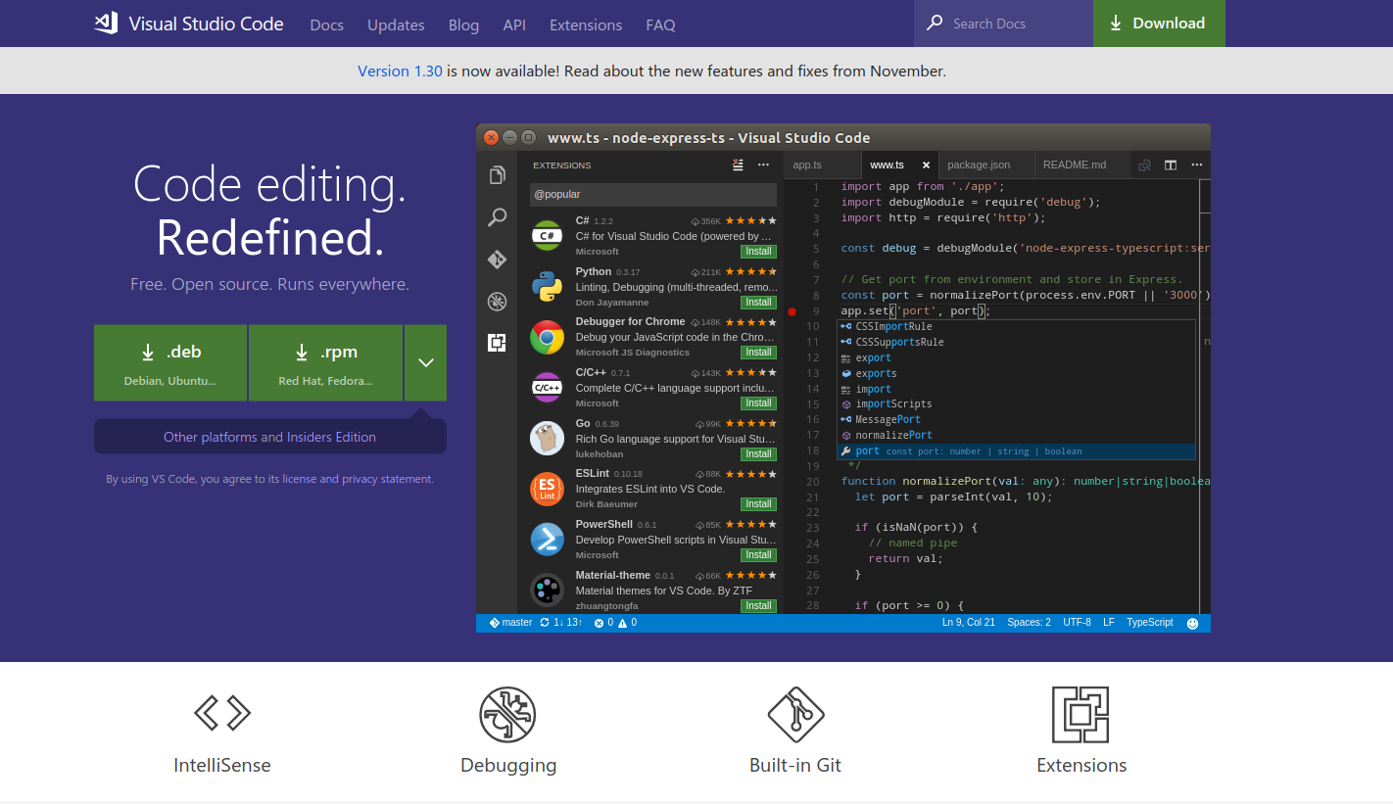Select the normalizePort autocomplete suggestion
This screenshot has width=1393, height=804.
[1017, 435]
